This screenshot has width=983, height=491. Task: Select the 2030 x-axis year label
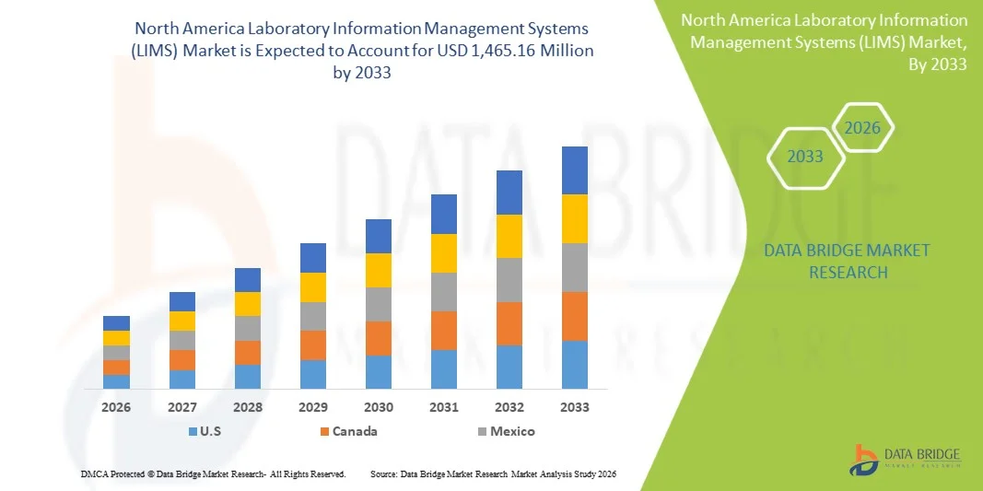[x=379, y=406]
